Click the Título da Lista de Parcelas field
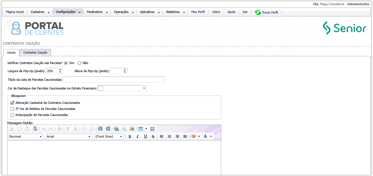The image size is (373, 176). pos(113,79)
